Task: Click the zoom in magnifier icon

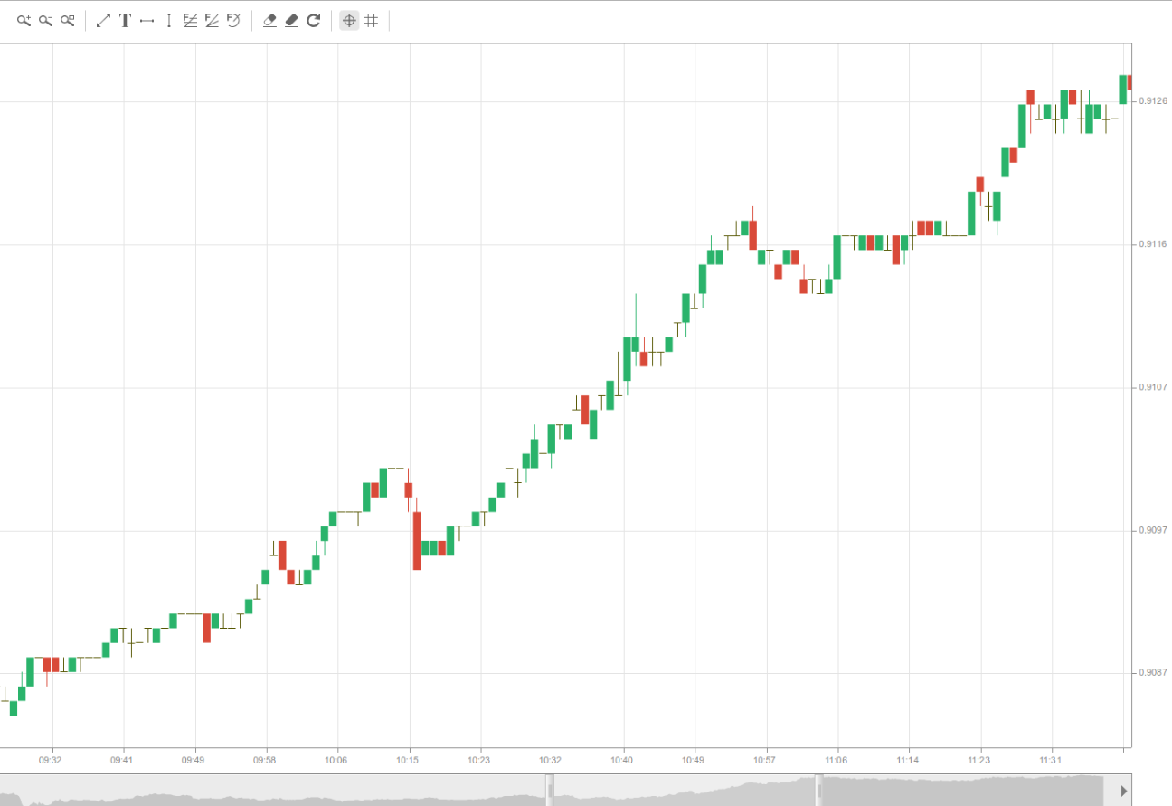Action: coord(24,20)
